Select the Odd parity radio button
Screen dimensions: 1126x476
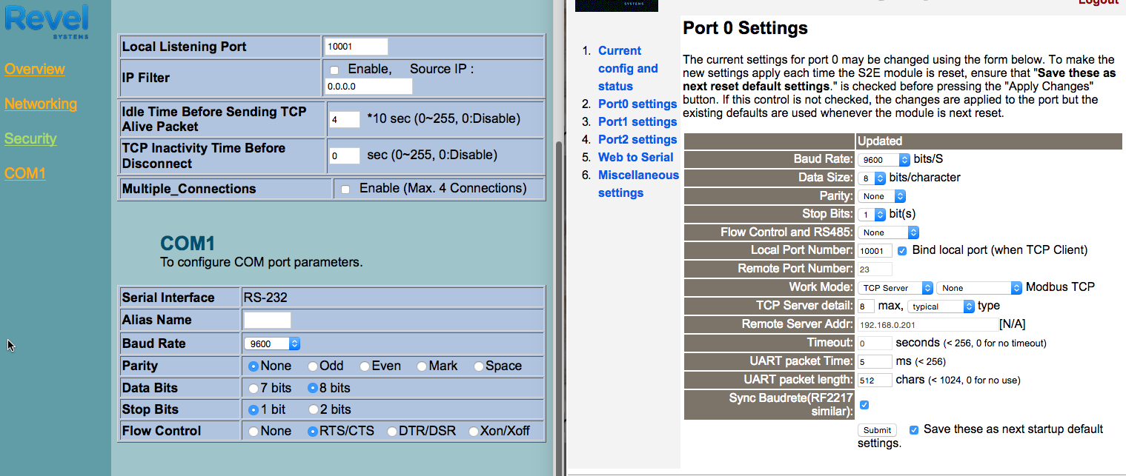[312, 366]
